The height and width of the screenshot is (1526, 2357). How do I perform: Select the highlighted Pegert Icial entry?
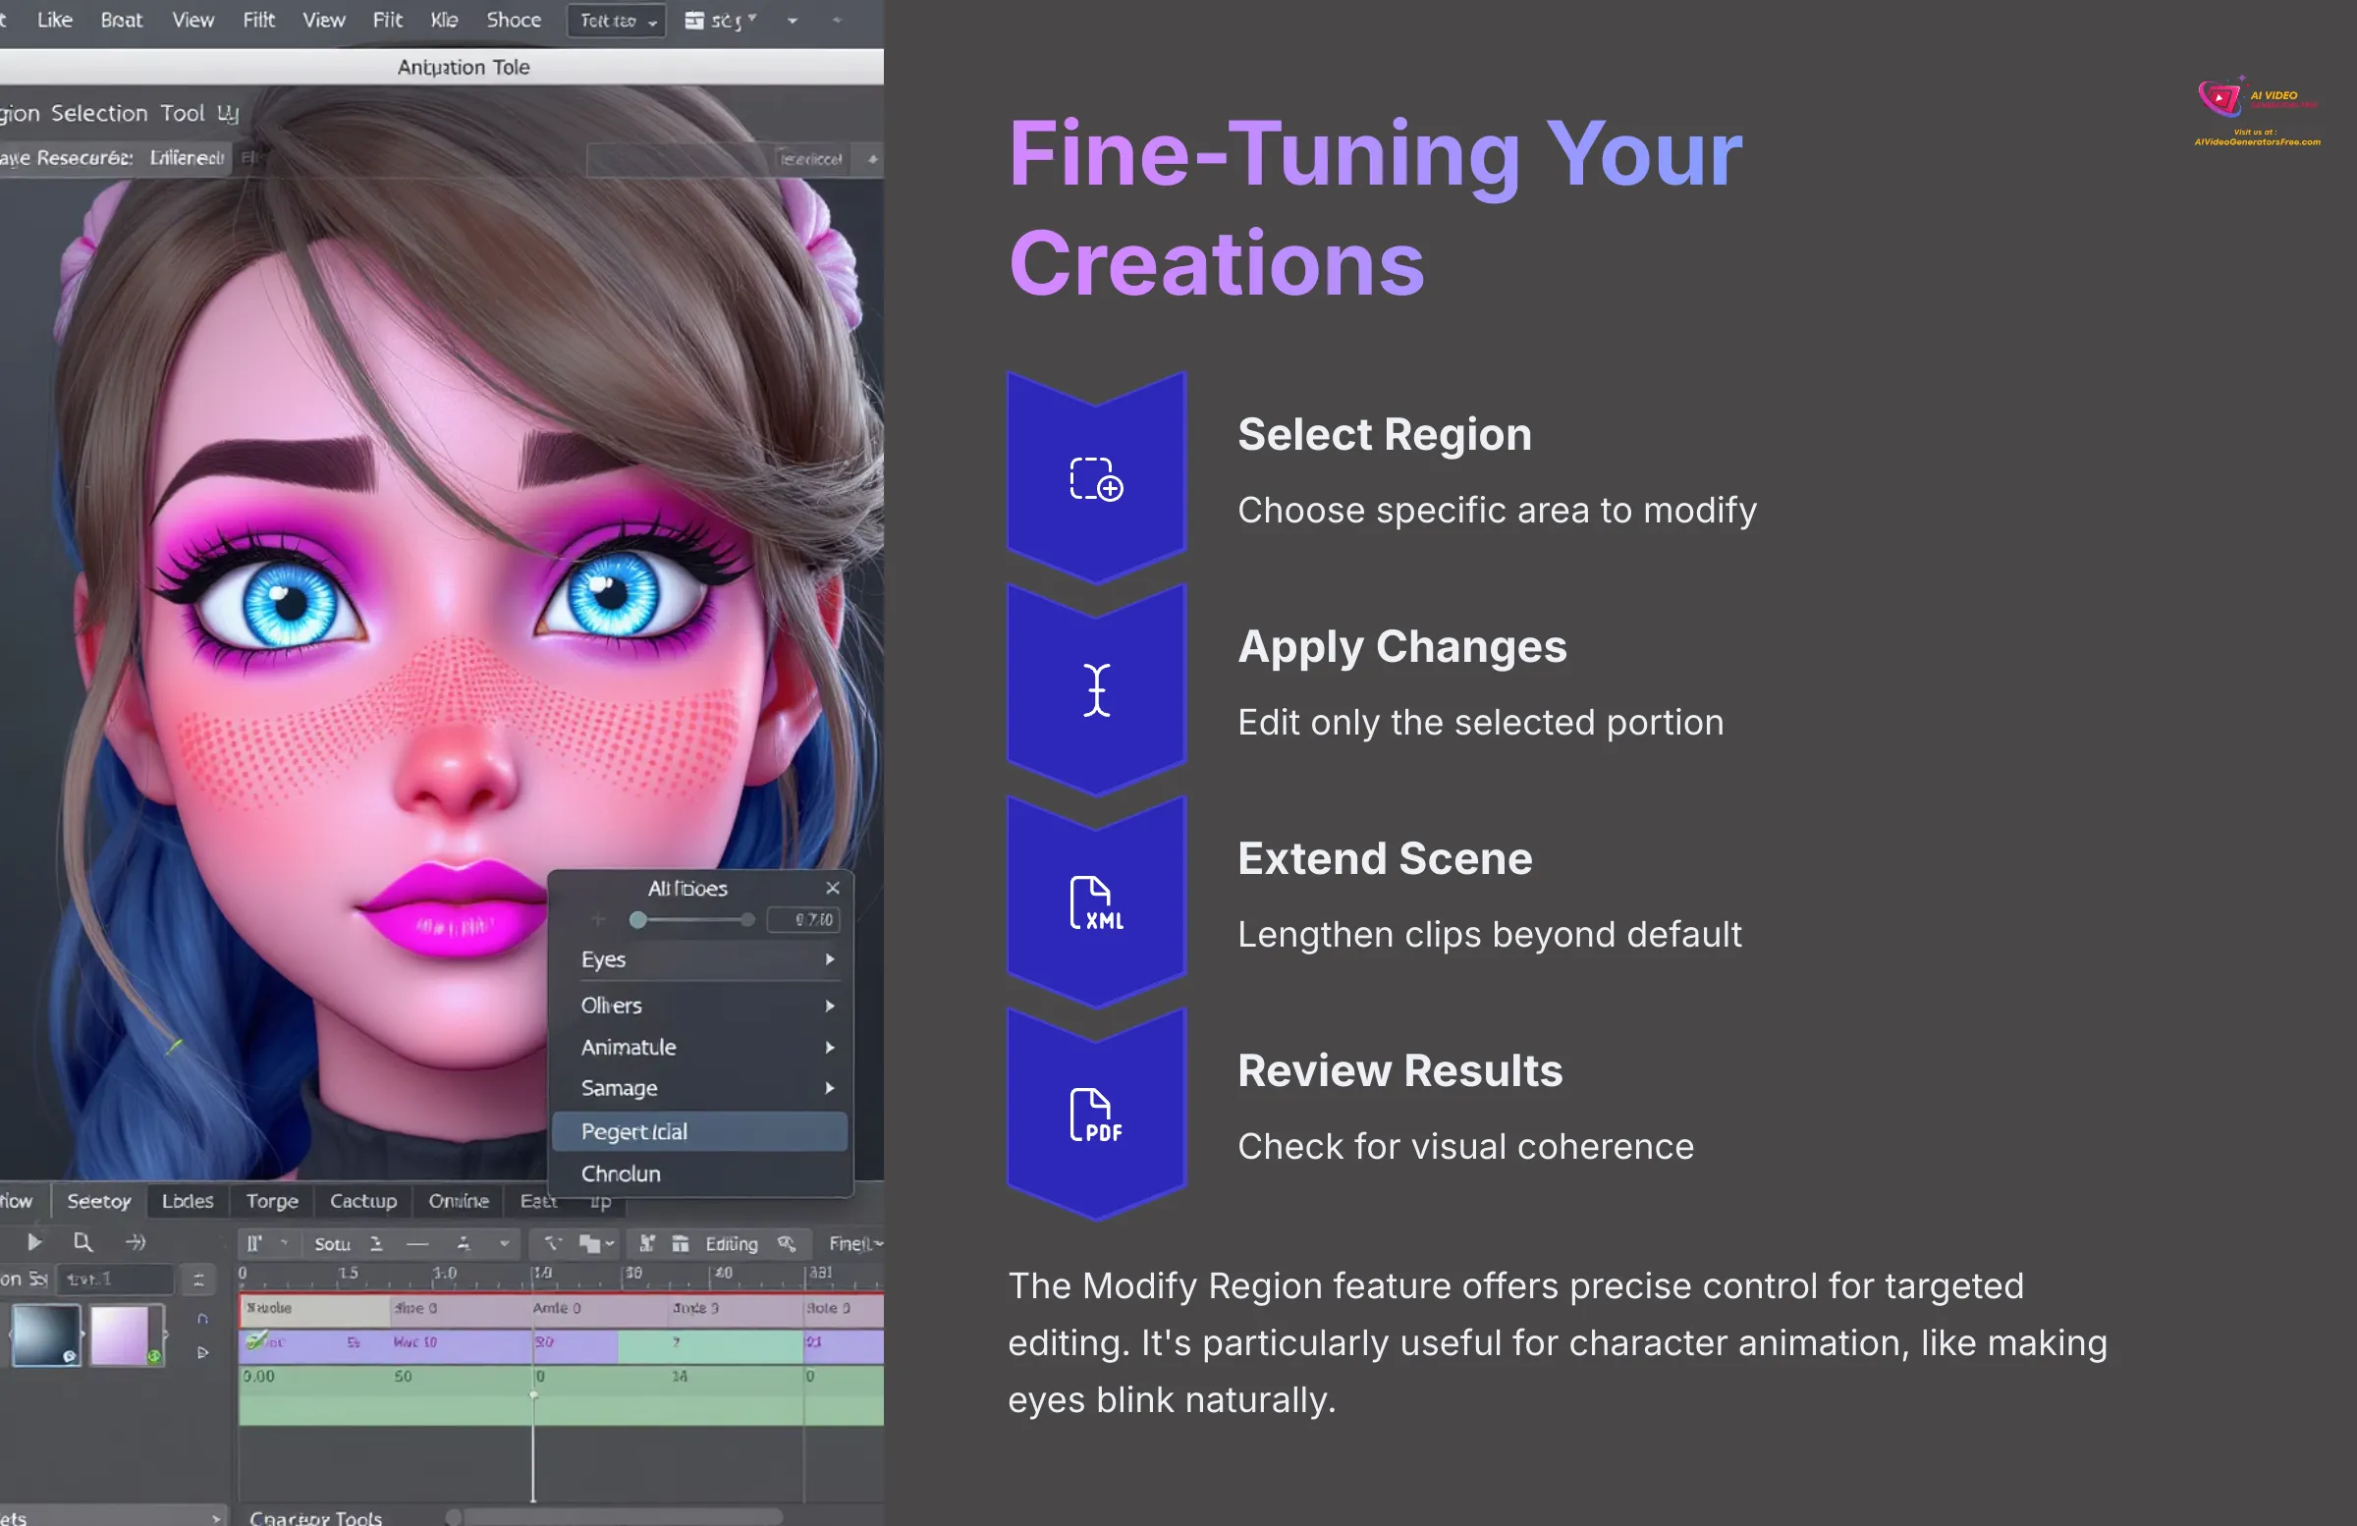click(x=700, y=1131)
